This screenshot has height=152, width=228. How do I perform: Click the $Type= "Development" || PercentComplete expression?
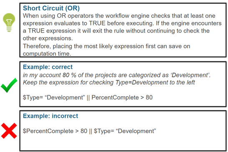click(88, 97)
